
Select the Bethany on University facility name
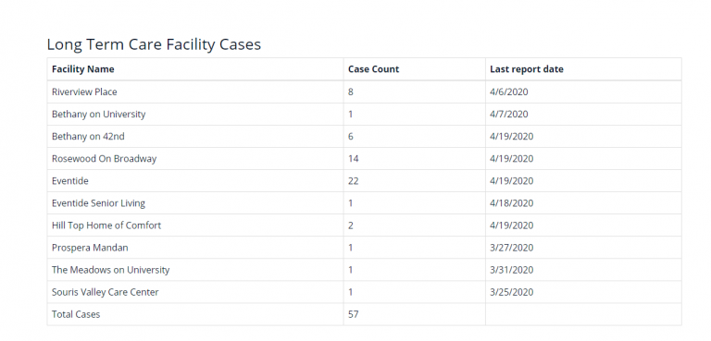[98, 114]
